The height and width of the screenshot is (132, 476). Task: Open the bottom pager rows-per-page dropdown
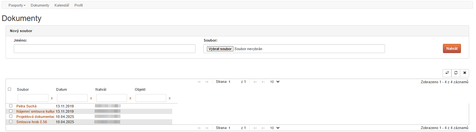coord(275,128)
